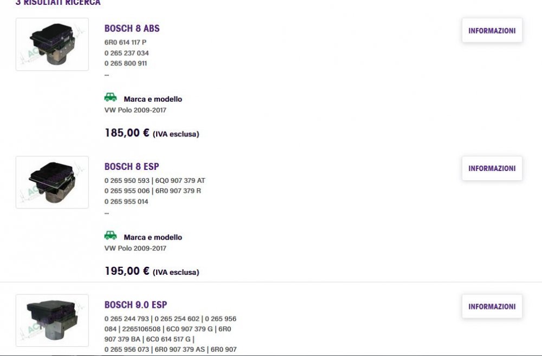Click the 185,00 € price

tap(127, 133)
